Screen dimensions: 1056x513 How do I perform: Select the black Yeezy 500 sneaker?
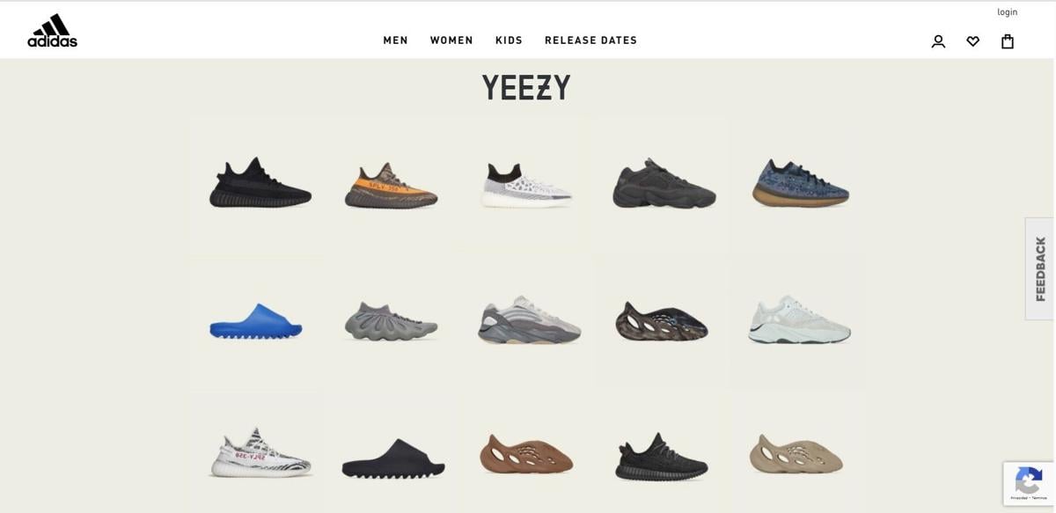[664, 183]
